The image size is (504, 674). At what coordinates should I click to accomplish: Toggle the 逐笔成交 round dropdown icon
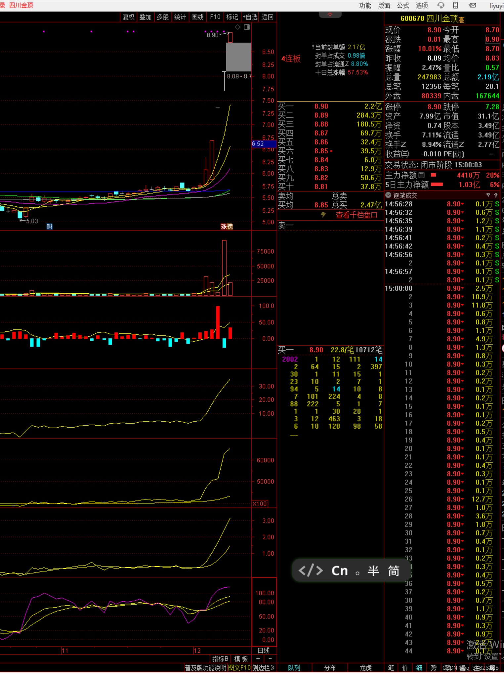[x=388, y=195]
